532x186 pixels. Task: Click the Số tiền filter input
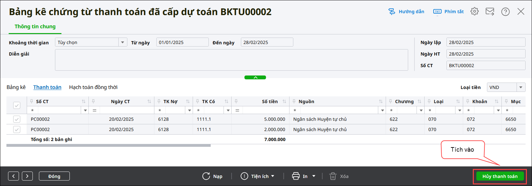click(x=266, y=110)
